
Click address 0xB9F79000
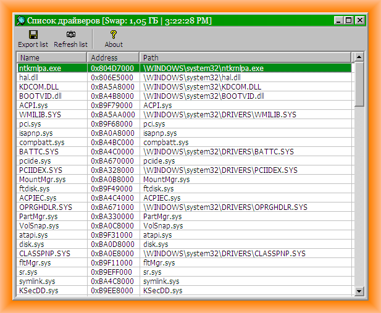click(112, 105)
